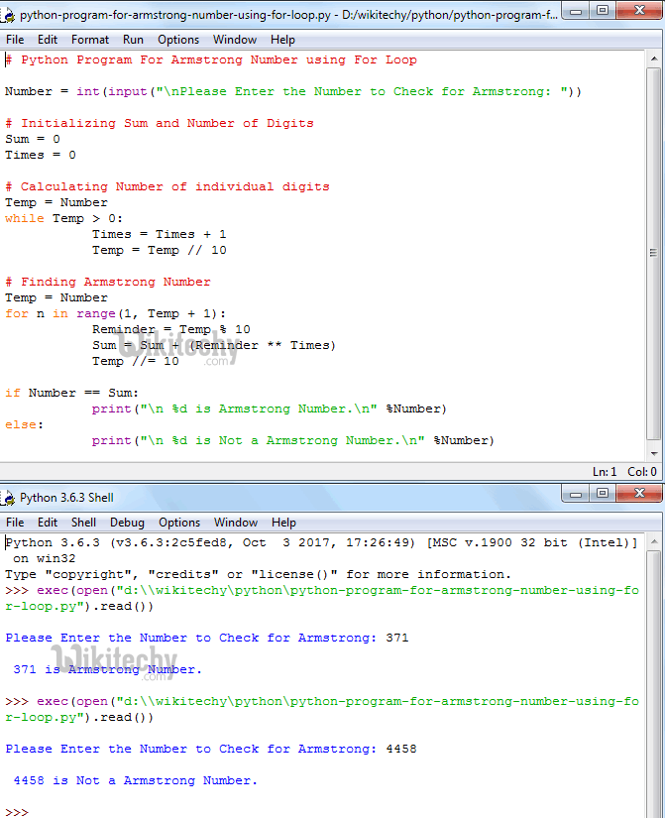
Task: Click comment 'Python Program For Armstrong Number using For Loop'
Action: [211, 60]
